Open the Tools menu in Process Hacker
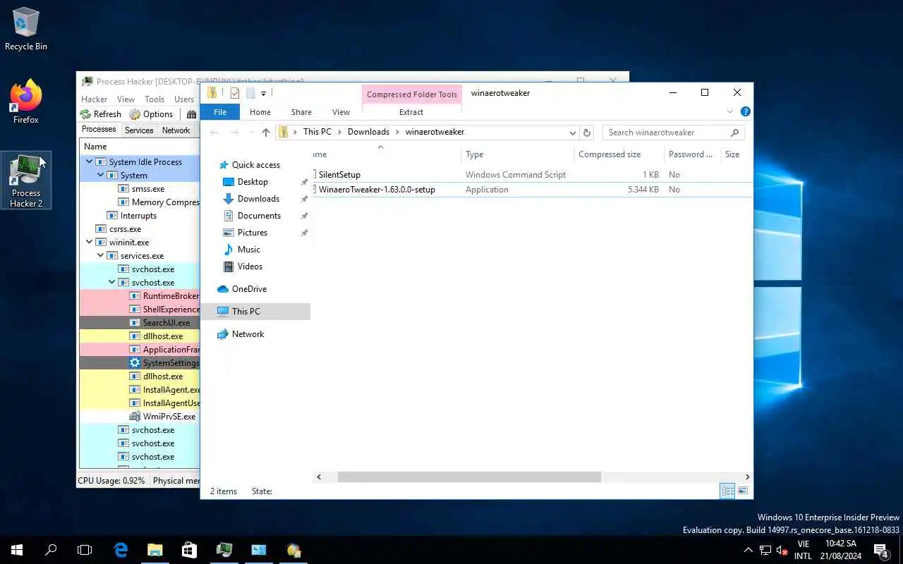 point(154,99)
